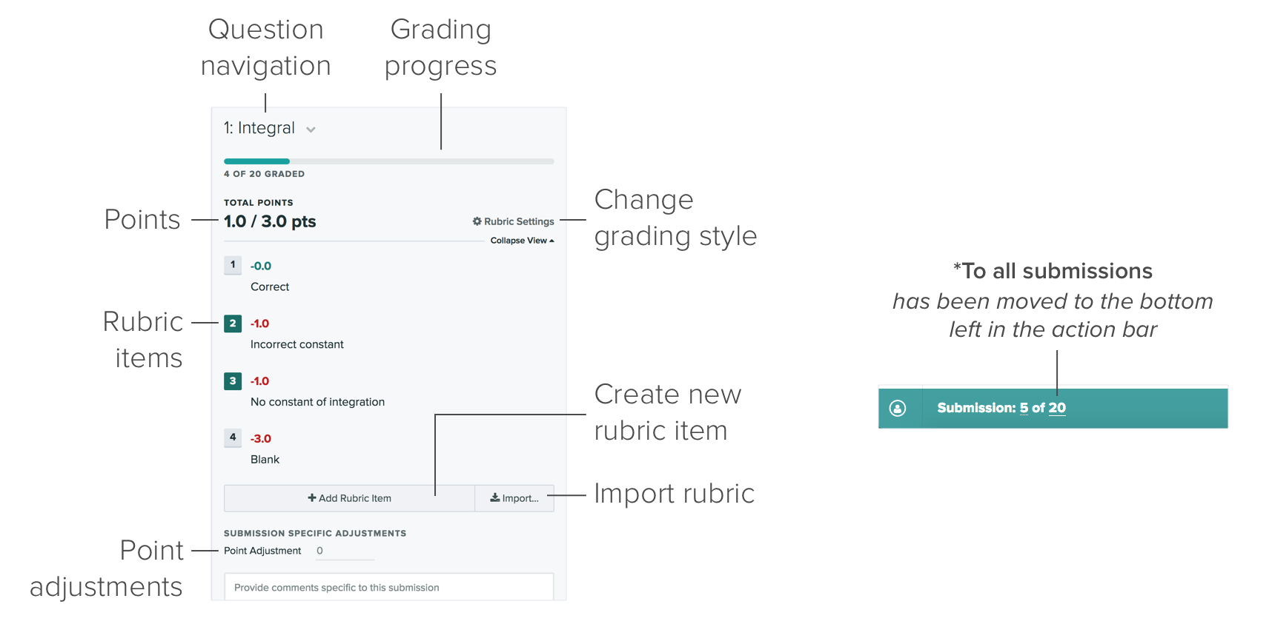Toggle rubric item 3 No constant
The width and height of the screenshot is (1272, 627).
click(233, 380)
